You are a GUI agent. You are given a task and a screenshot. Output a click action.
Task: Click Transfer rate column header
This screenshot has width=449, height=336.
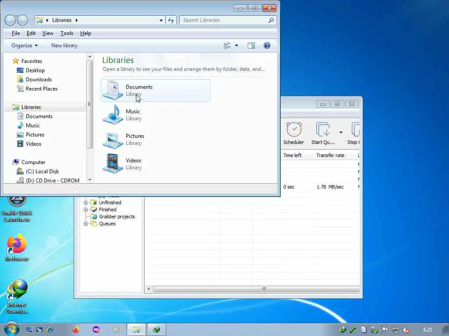330,155
